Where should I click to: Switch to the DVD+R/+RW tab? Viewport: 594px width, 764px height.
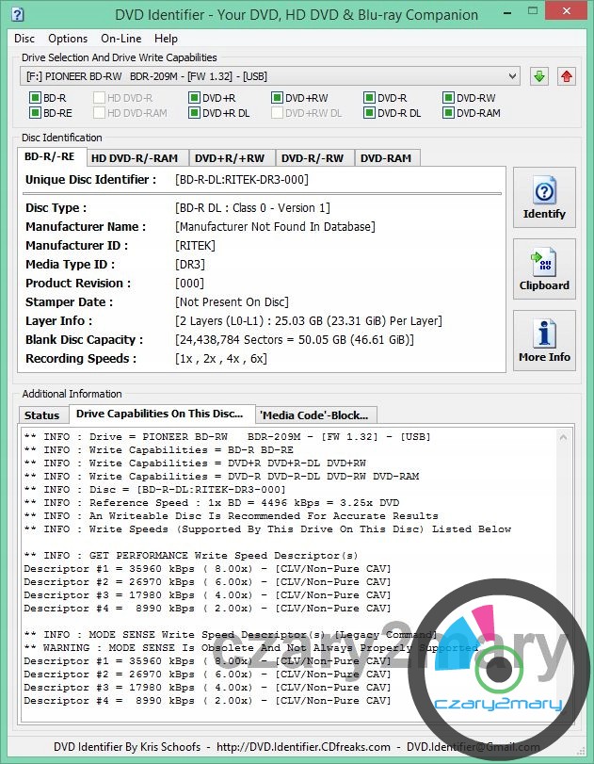[231, 158]
